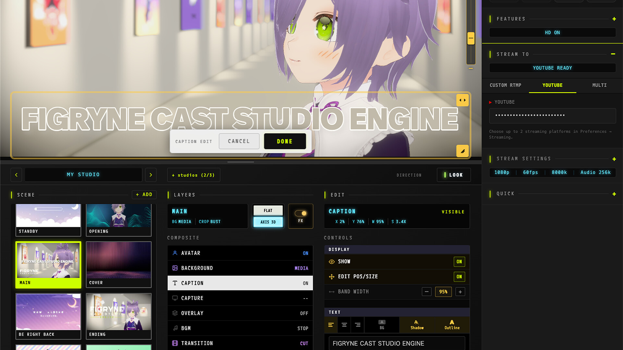Click the Band Width arrows icon
This screenshot has width=623, height=350.
[x=332, y=292]
